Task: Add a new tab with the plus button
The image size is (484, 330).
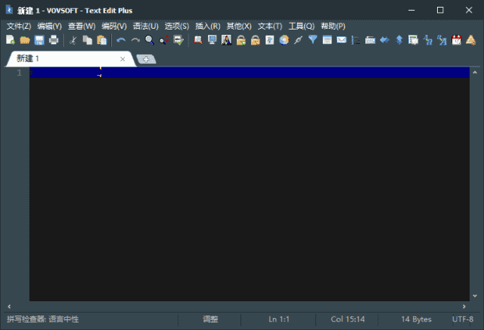Action: point(146,59)
